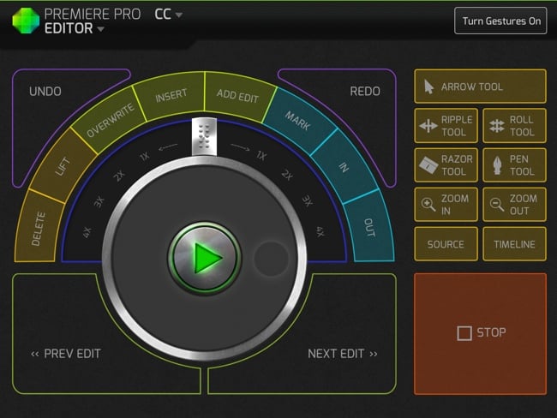Open the CC version dropdown arrow

(x=179, y=15)
